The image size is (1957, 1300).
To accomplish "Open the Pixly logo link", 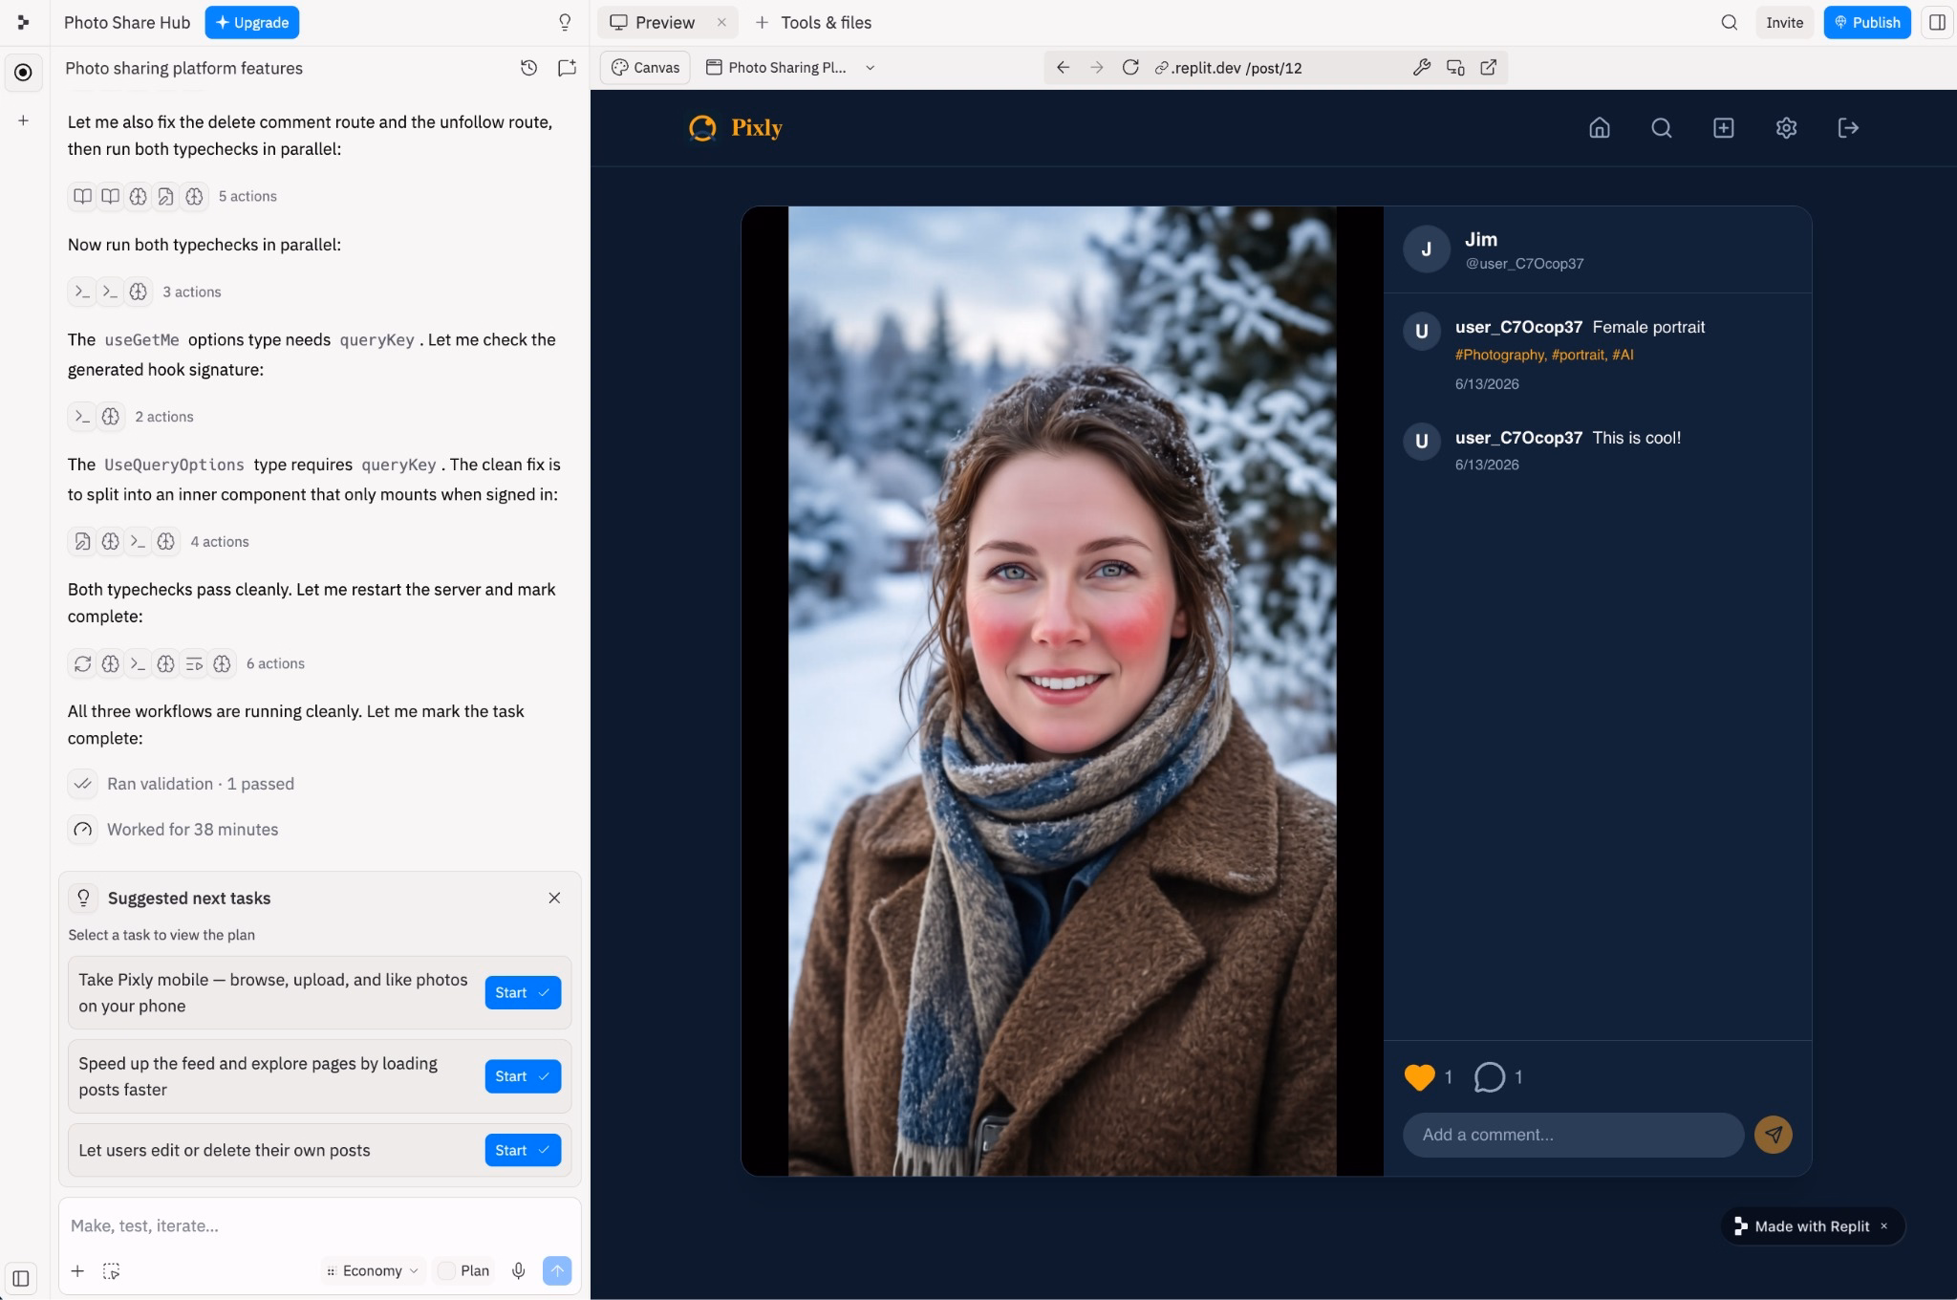I will (x=736, y=128).
